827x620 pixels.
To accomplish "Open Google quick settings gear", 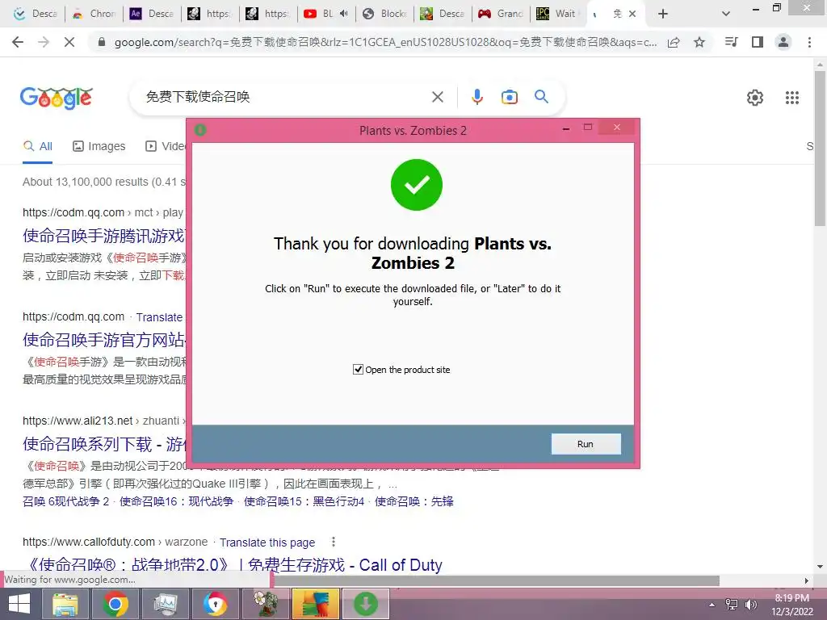I will tap(755, 98).
